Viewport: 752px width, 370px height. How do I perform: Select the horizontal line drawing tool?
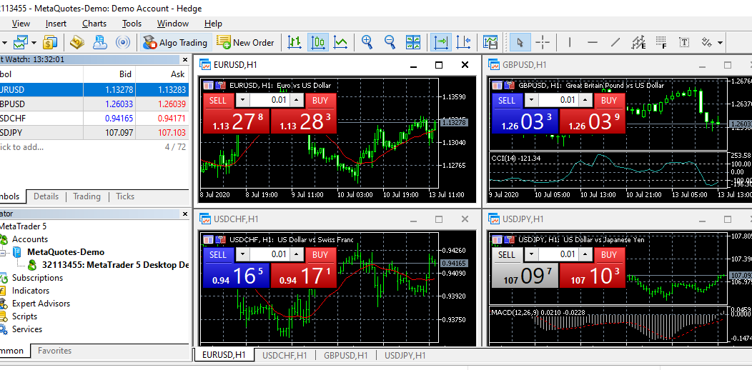pos(593,43)
